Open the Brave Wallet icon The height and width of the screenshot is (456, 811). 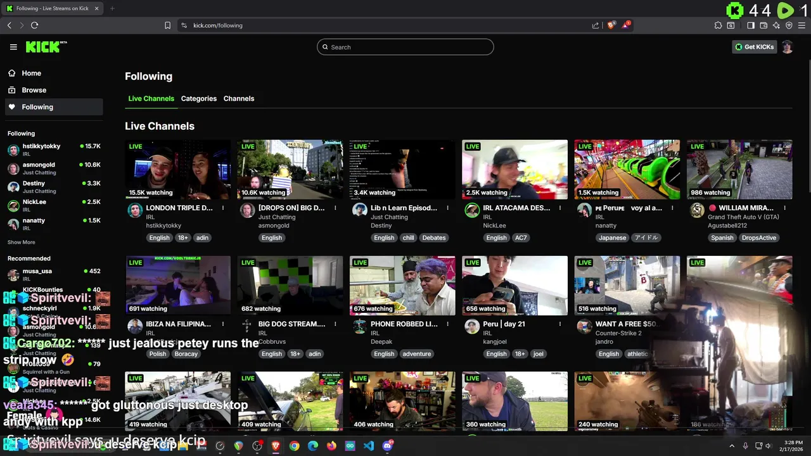763,25
